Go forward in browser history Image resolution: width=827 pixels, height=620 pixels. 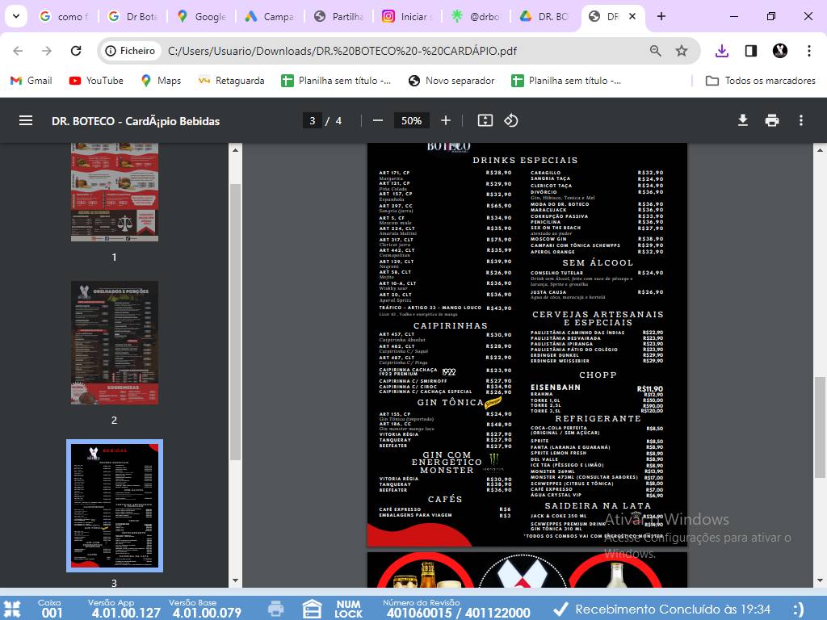pyautogui.click(x=47, y=51)
